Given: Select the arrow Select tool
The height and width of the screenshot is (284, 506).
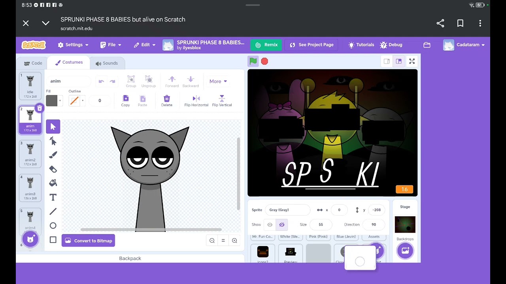Looking at the screenshot, I should pos(53,127).
